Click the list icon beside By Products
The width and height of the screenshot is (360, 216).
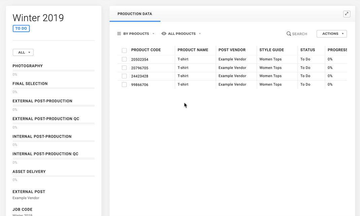[x=119, y=34]
